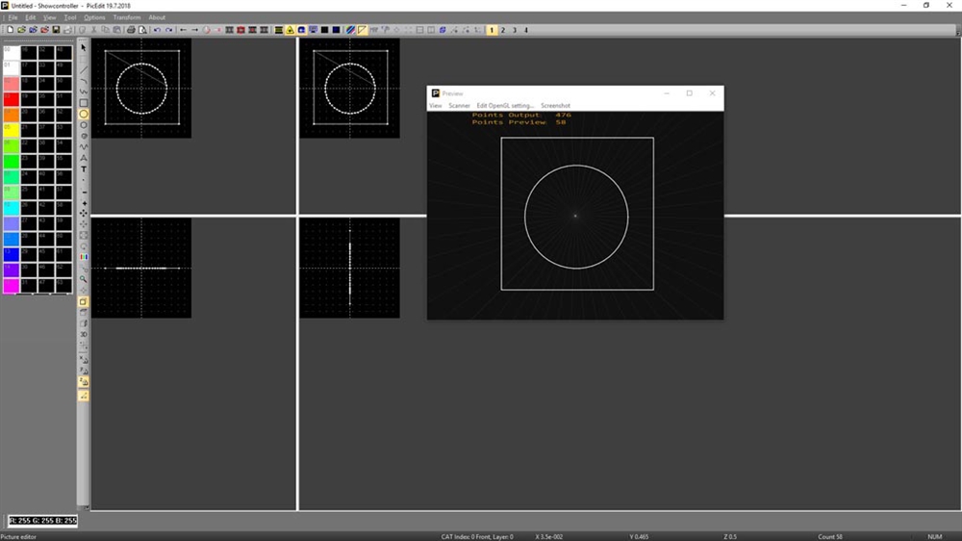Select the zoom magnifier tool

[84, 279]
